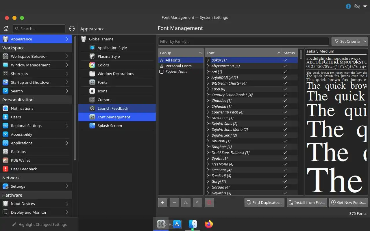Expand the DejaVu Sans Mono family
The width and height of the screenshot is (370, 231).
[x=208, y=129]
